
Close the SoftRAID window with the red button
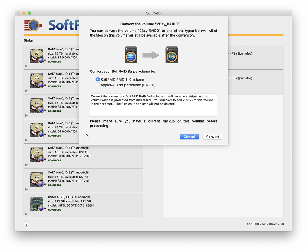(x=19, y=13)
